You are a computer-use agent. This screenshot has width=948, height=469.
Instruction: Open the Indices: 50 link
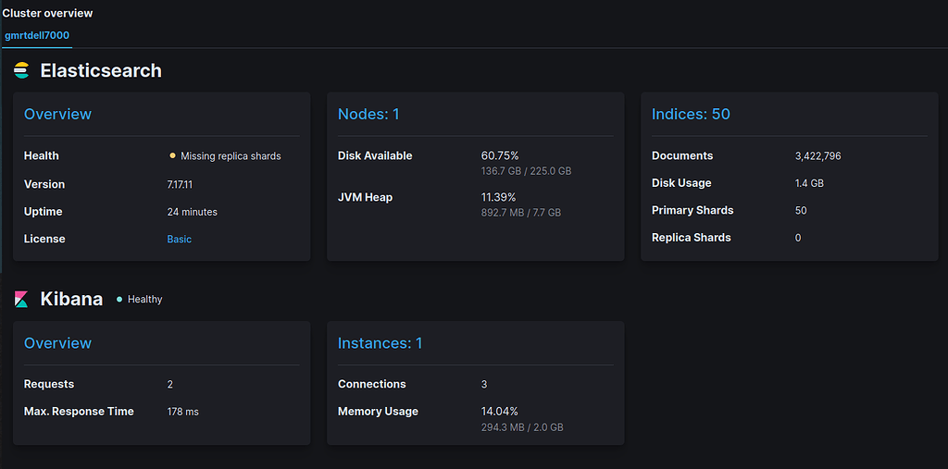[691, 114]
